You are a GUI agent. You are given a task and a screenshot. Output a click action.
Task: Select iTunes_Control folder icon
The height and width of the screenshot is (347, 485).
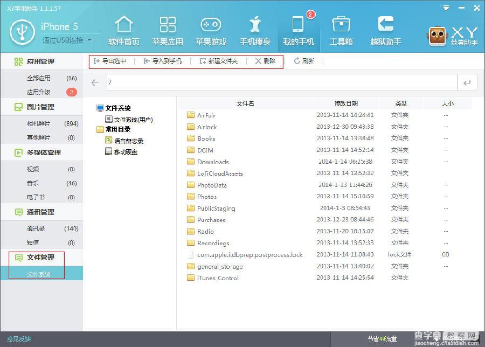(191, 277)
